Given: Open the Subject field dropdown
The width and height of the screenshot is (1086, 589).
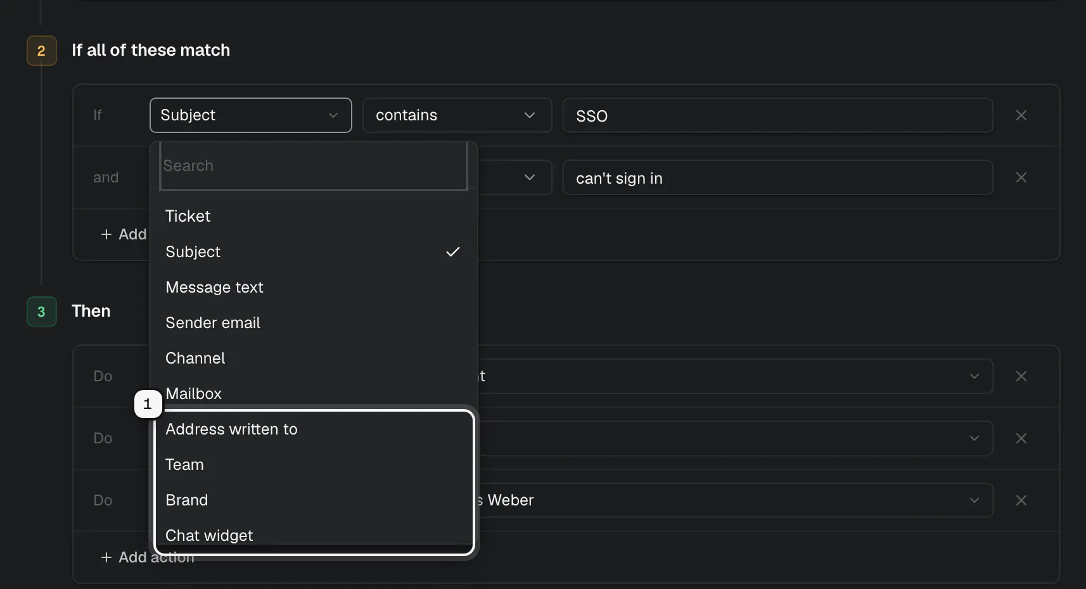Looking at the screenshot, I should click(x=251, y=115).
